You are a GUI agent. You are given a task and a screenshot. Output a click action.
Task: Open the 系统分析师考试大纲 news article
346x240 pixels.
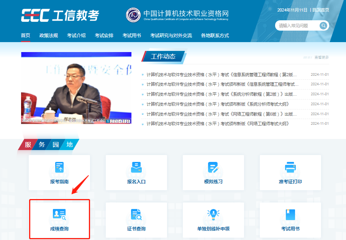pyautogui.click(x=217, y=104)
